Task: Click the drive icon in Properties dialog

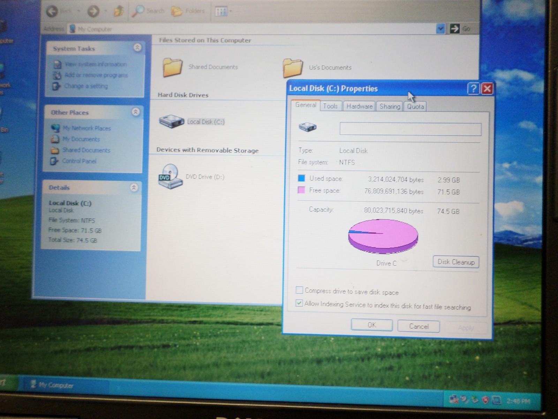Action: [x=308, y=126]
